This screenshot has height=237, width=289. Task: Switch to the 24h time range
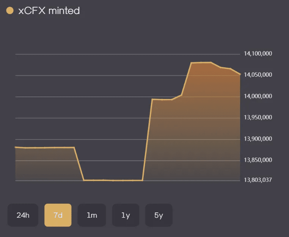point(23,215)
